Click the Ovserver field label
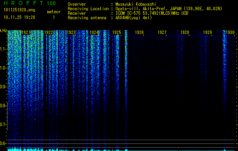Viewport: 238px width, 151px height. coord(77,4)
